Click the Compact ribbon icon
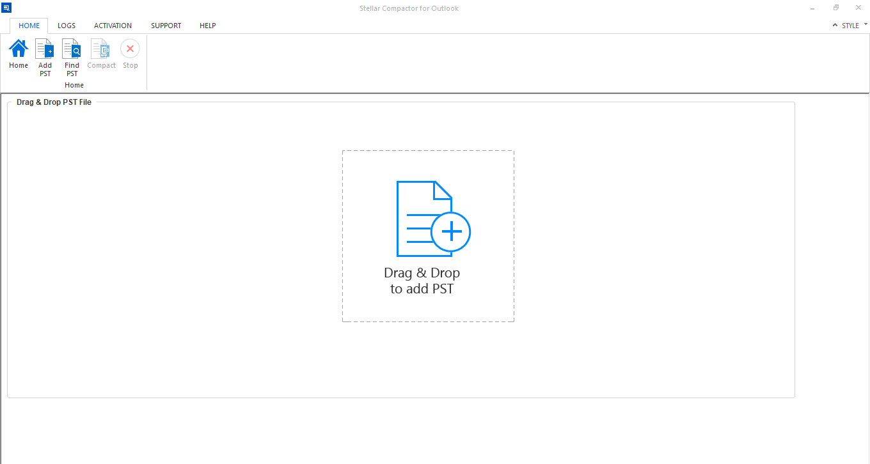This screenshot has width=870, height=464. click(101, 49)
